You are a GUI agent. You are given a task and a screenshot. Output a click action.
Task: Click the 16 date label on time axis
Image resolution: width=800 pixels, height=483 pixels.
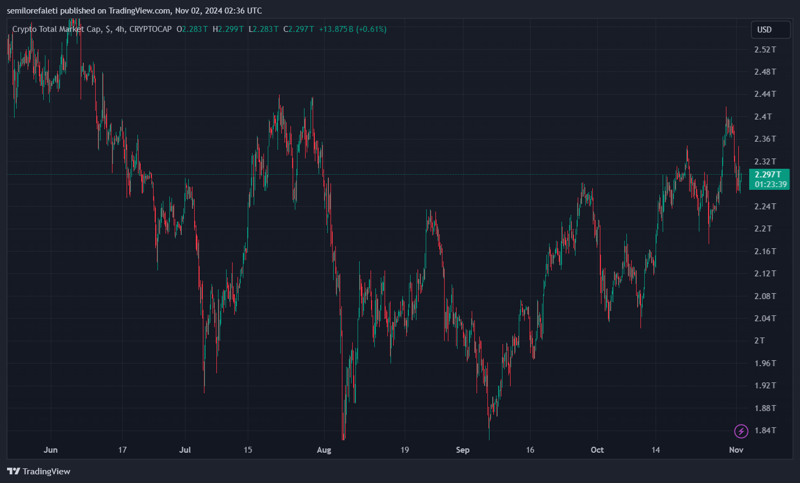coord(530,450)
